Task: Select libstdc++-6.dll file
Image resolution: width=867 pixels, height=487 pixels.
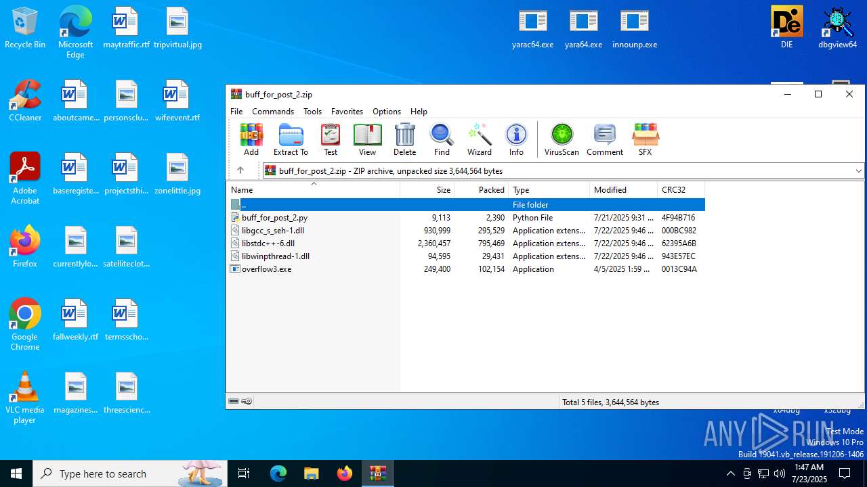Action: coord(466,243)
